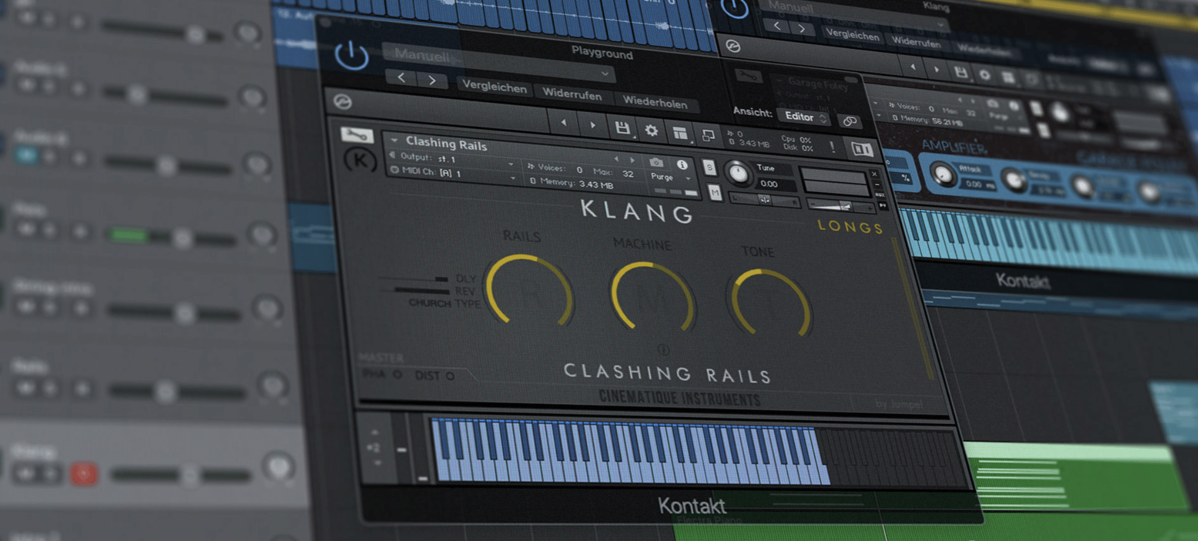Open the Purge dropdown menu
1198x541 pixels.
click(670, 177)
